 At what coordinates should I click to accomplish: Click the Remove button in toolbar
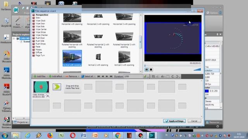pyautogui.click(x=71, y=76)
